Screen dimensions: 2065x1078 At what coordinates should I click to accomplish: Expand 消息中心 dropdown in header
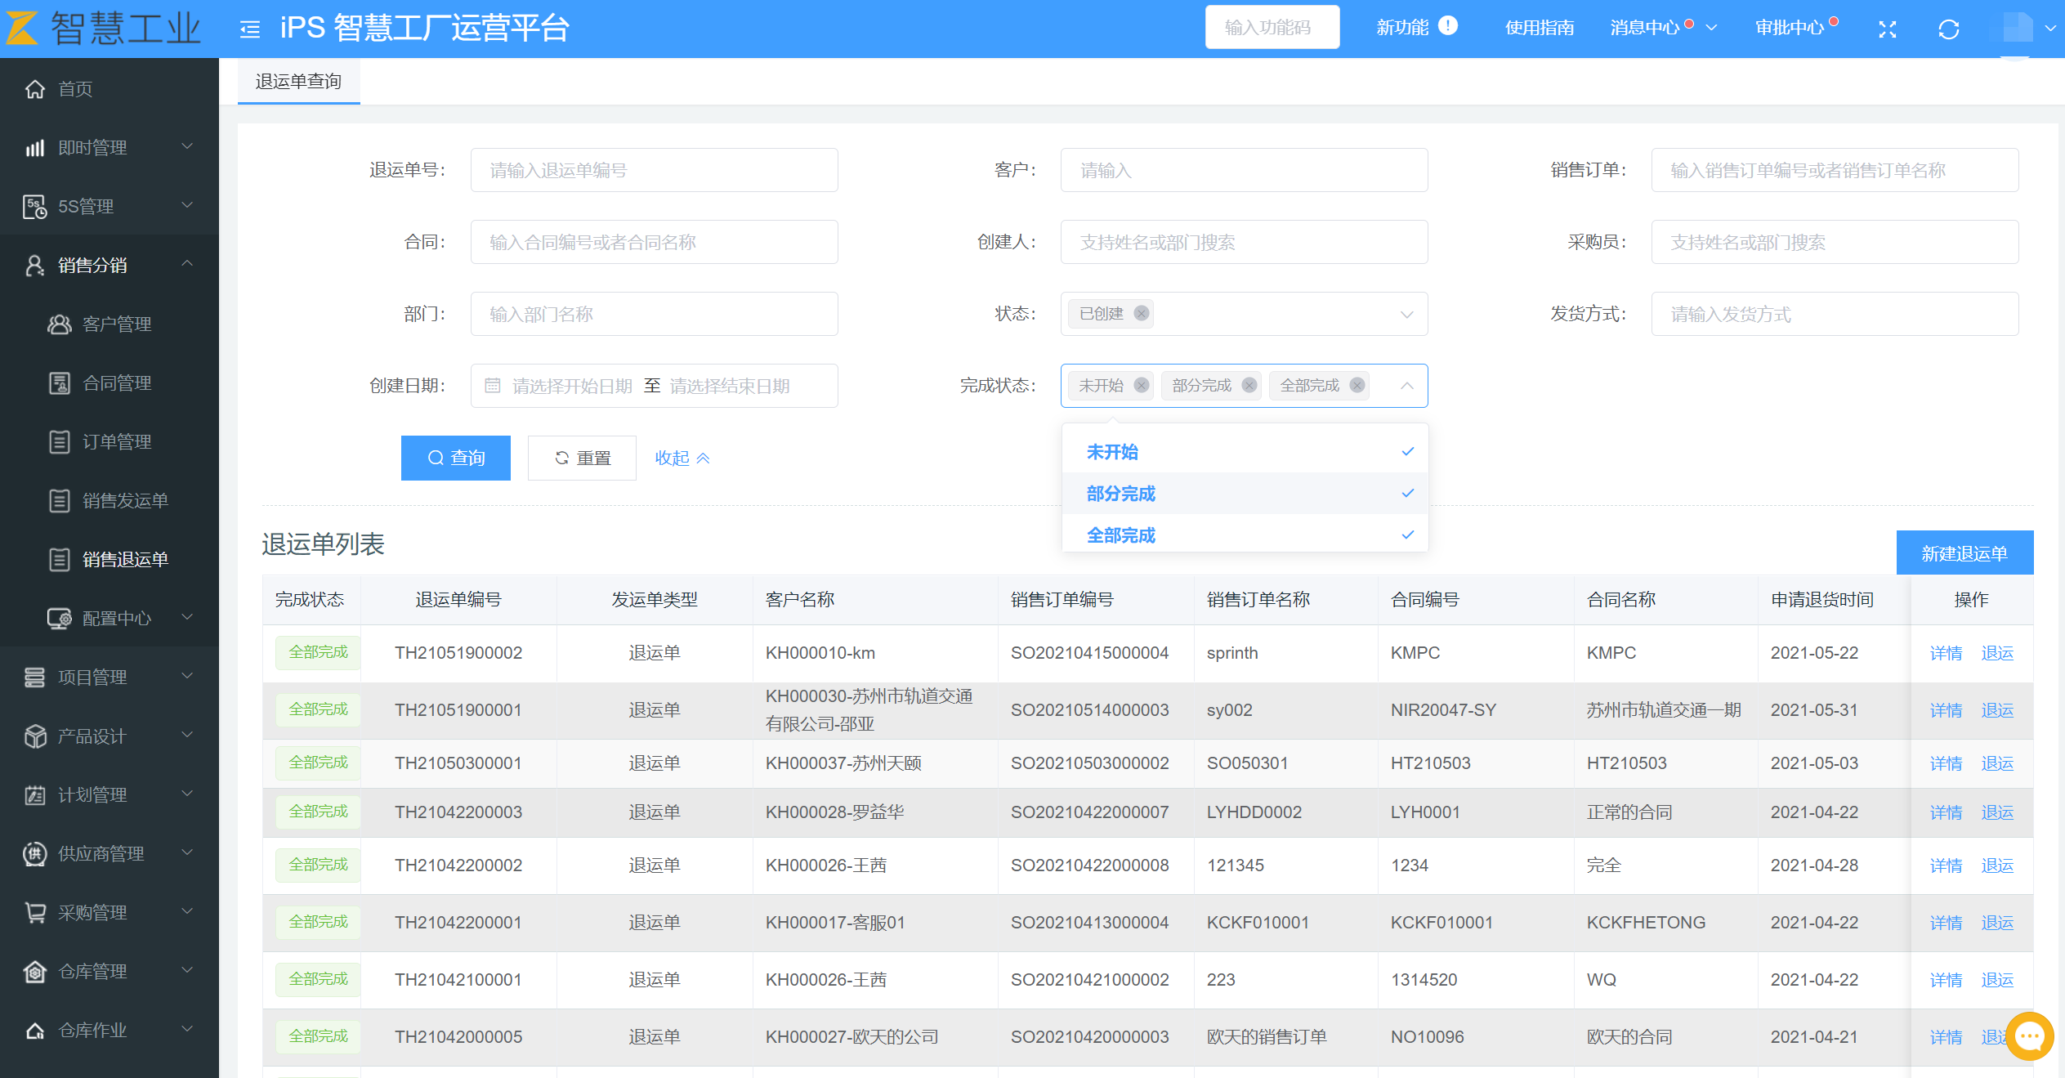[1711, 28]
